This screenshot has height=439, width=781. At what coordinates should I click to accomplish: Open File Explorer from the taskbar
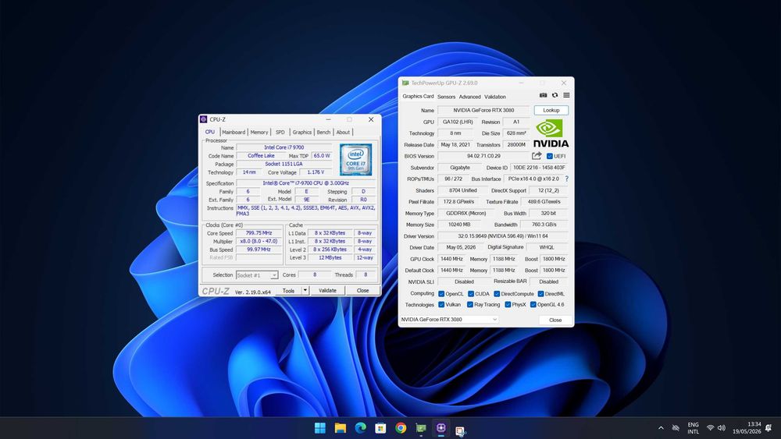[341, 428]
